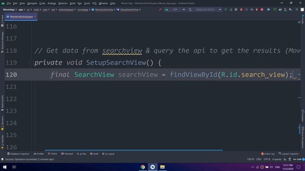
Task: Click the MovieListActivity breadcrumb
Action: tap(102, 9)
